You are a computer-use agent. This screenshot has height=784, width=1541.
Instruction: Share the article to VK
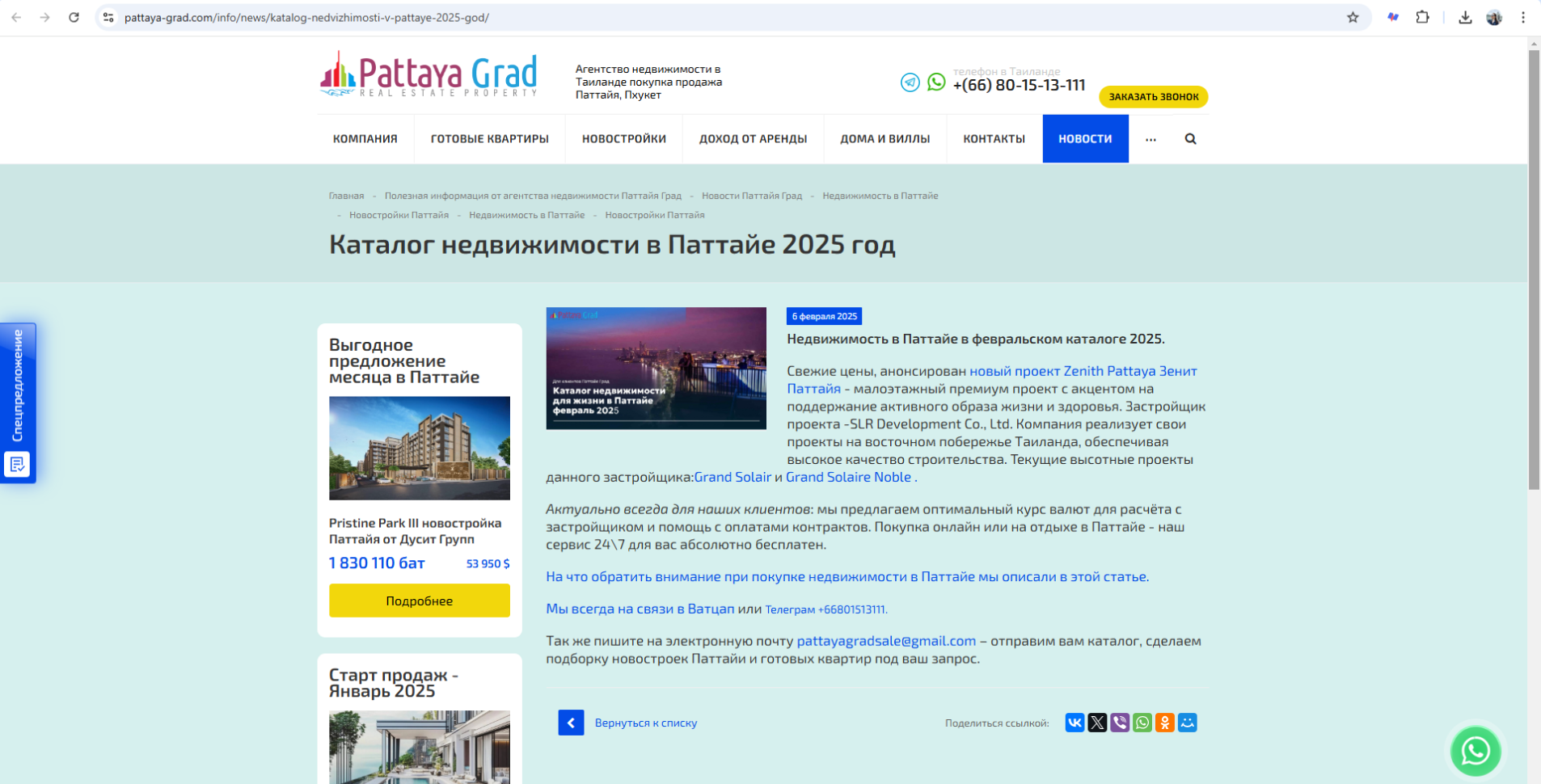click(x=1074, y=723)
